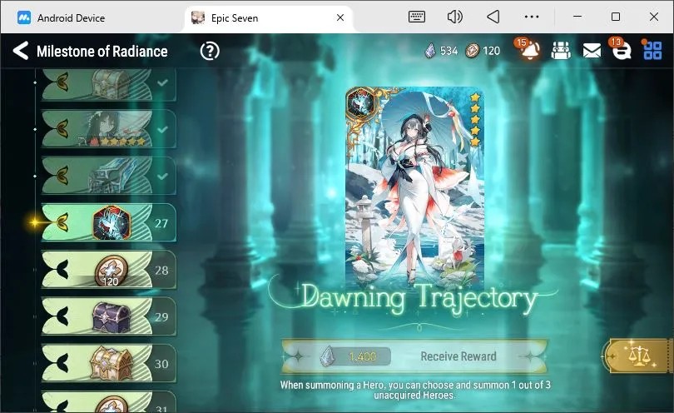
Task: Tap the crystal currency icon showing 534
Action: click(430, 51)
